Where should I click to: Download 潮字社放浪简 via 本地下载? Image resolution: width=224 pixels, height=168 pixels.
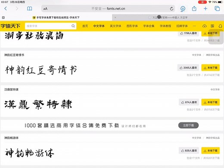coord(211,33)
